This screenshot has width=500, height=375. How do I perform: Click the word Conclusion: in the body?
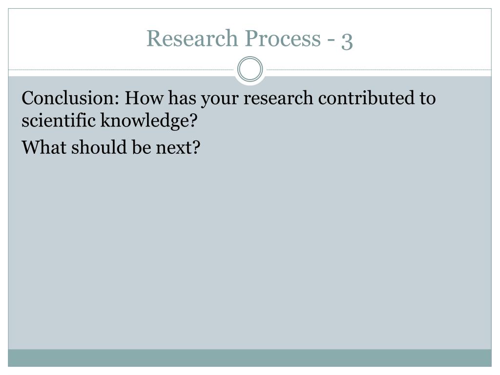70,98
